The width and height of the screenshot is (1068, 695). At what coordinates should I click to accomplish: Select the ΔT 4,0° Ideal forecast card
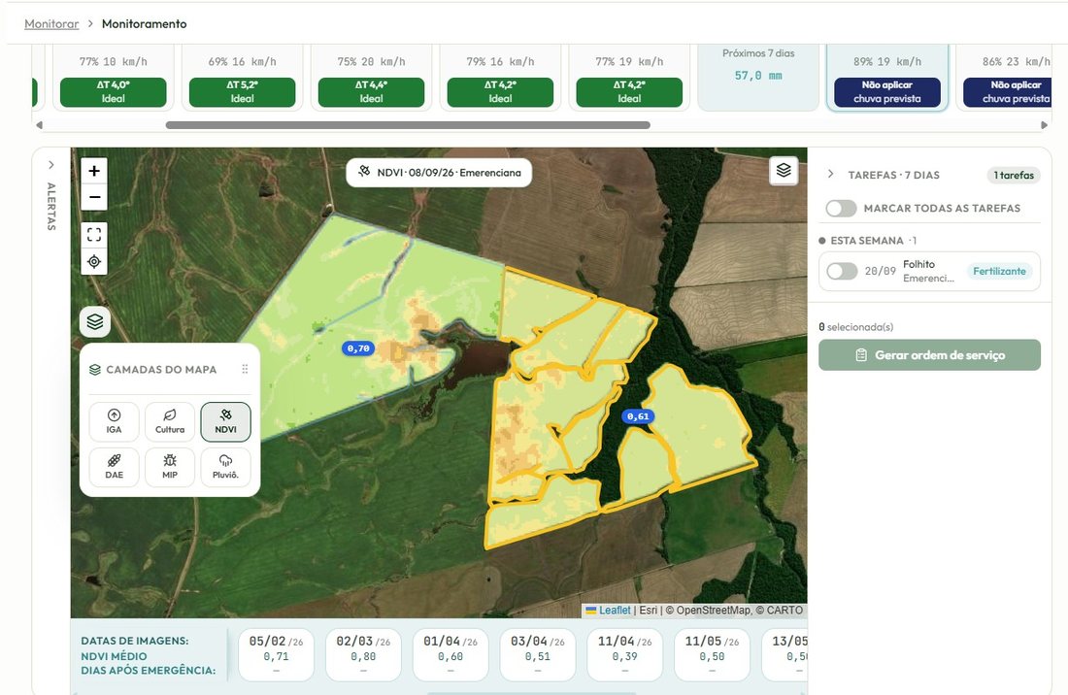click(x=113, y=77)
